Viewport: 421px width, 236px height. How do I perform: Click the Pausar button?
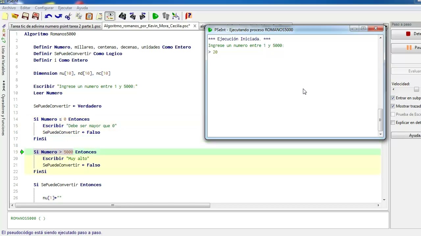coord(406,48)
